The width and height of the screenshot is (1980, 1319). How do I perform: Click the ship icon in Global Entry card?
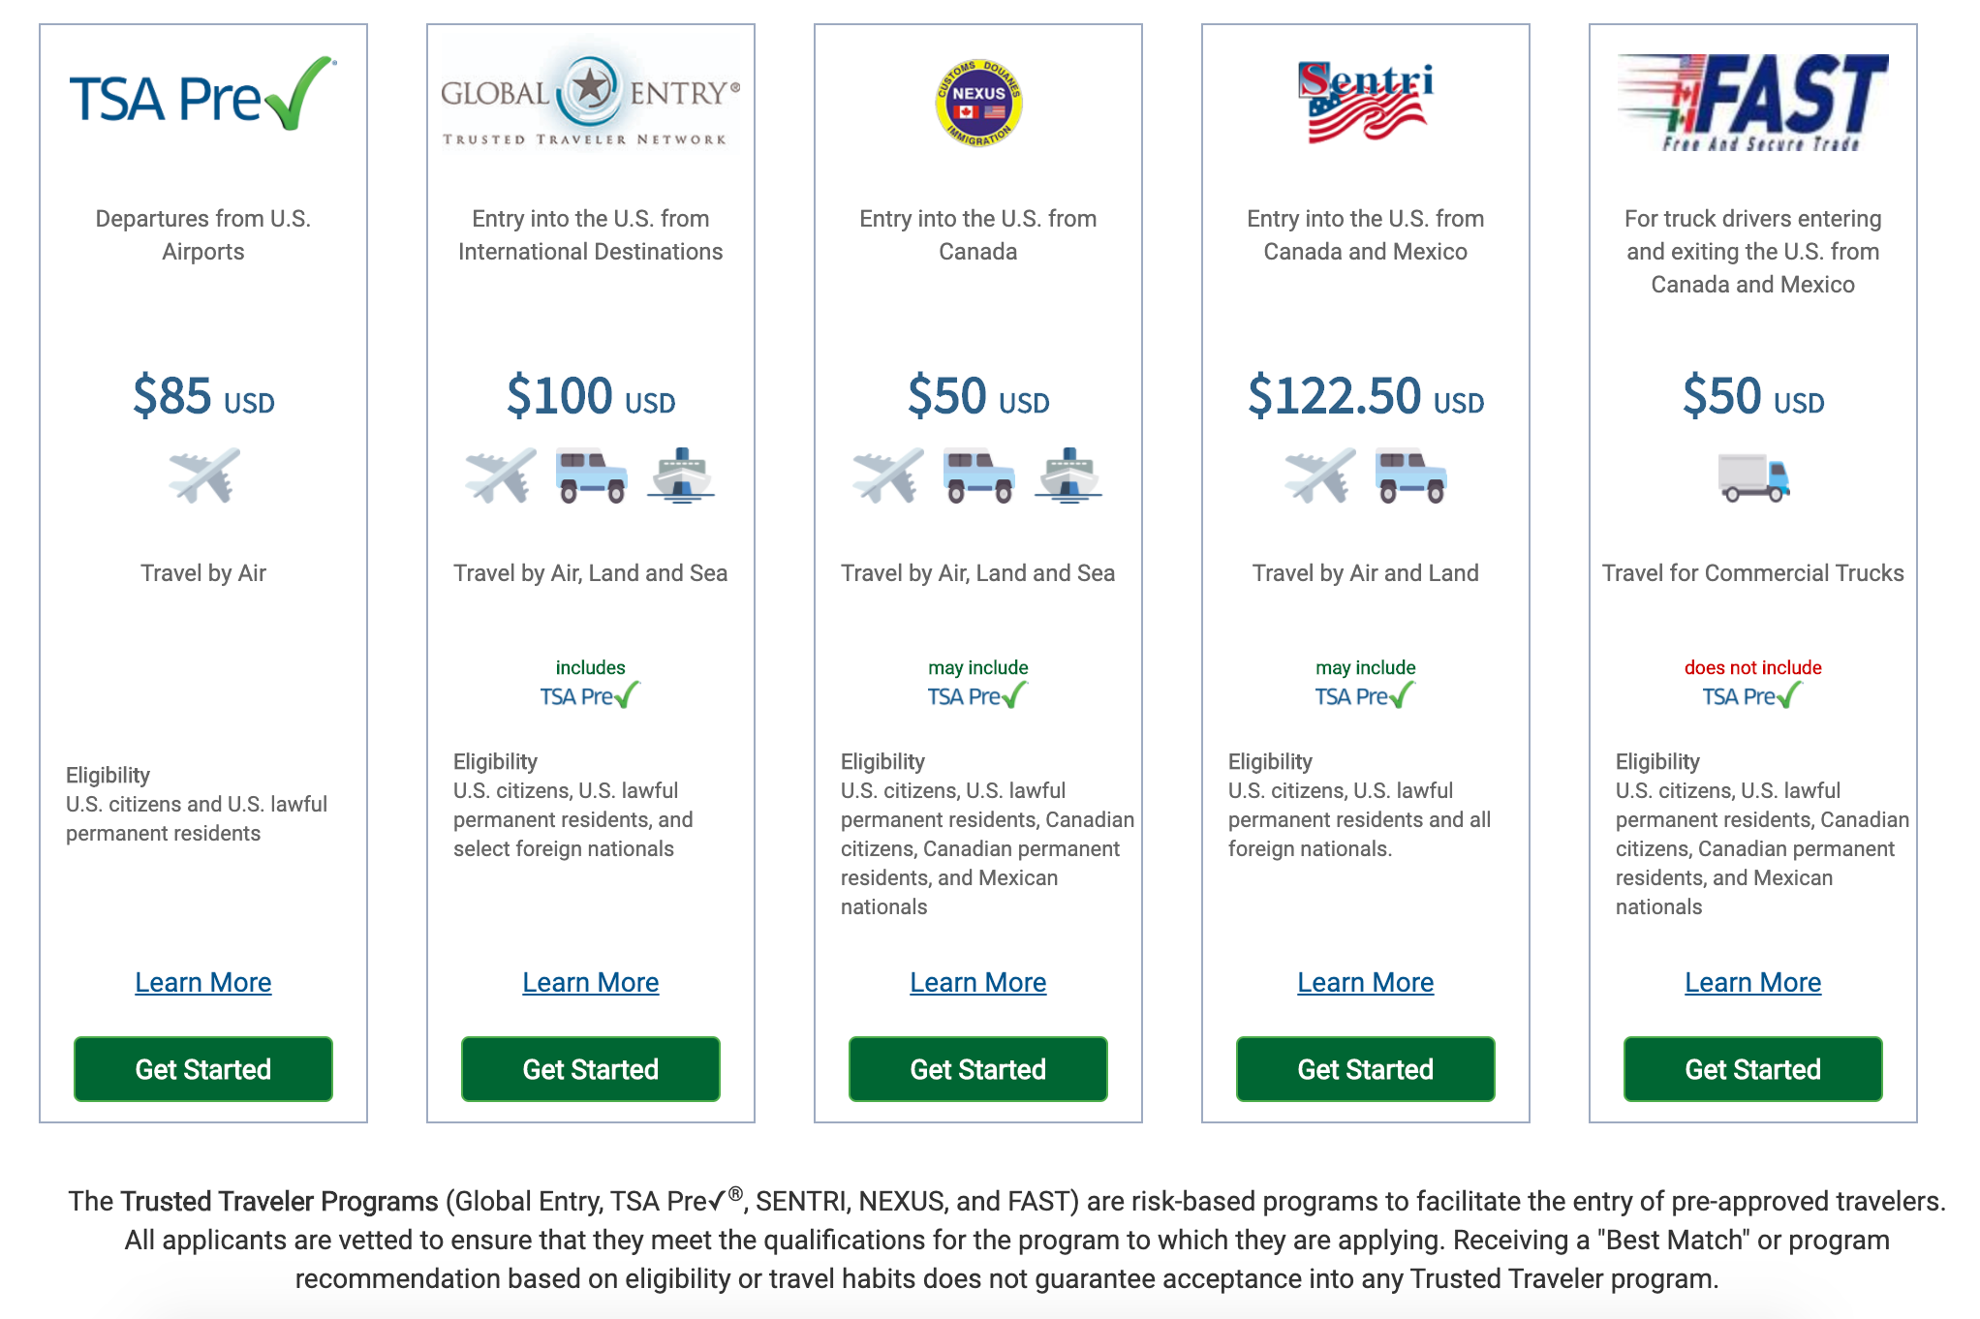click(x=681, y=475)
